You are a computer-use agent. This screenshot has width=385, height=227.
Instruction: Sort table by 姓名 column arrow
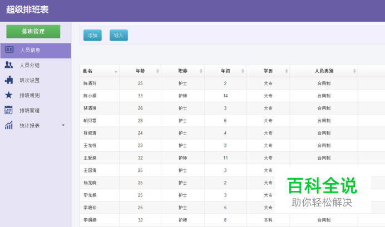116,72
